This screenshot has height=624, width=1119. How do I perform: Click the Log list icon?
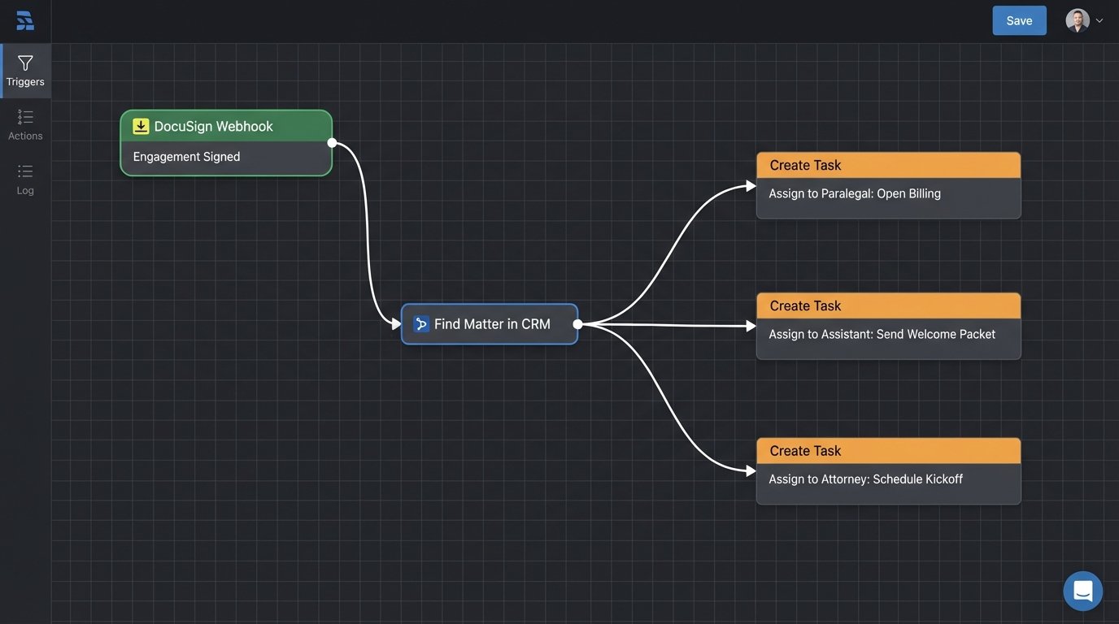click(x=24, y=171)
